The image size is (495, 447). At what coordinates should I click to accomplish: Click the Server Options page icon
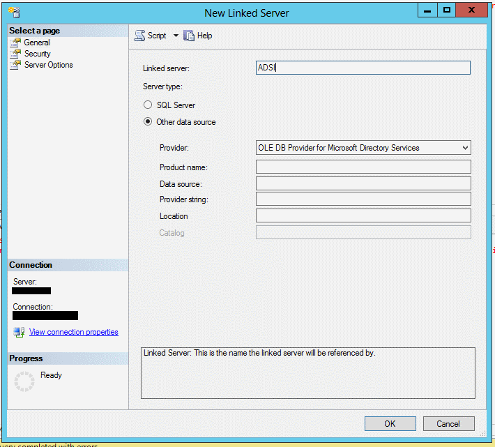(16, 65)
